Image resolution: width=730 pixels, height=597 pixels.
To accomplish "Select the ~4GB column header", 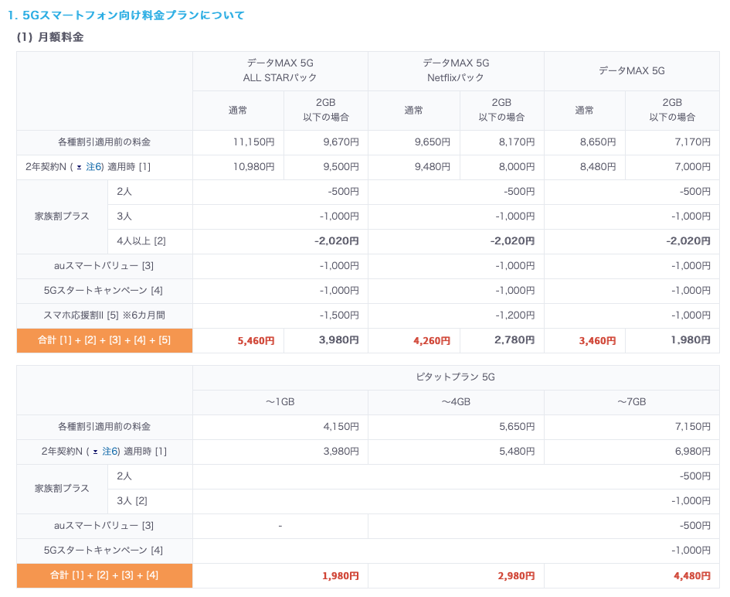I will 456,401.
